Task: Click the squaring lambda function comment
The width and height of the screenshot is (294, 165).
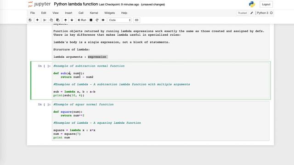Action: click(97, 123)
